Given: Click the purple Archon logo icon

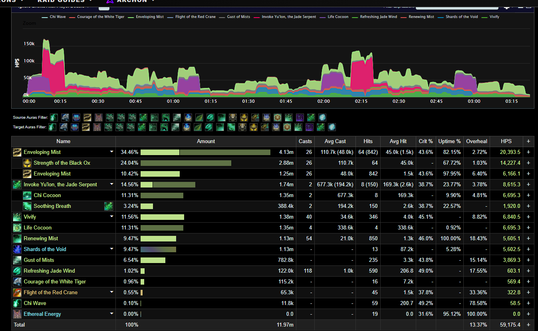Looking at the screenshot, I should (110, 1).
